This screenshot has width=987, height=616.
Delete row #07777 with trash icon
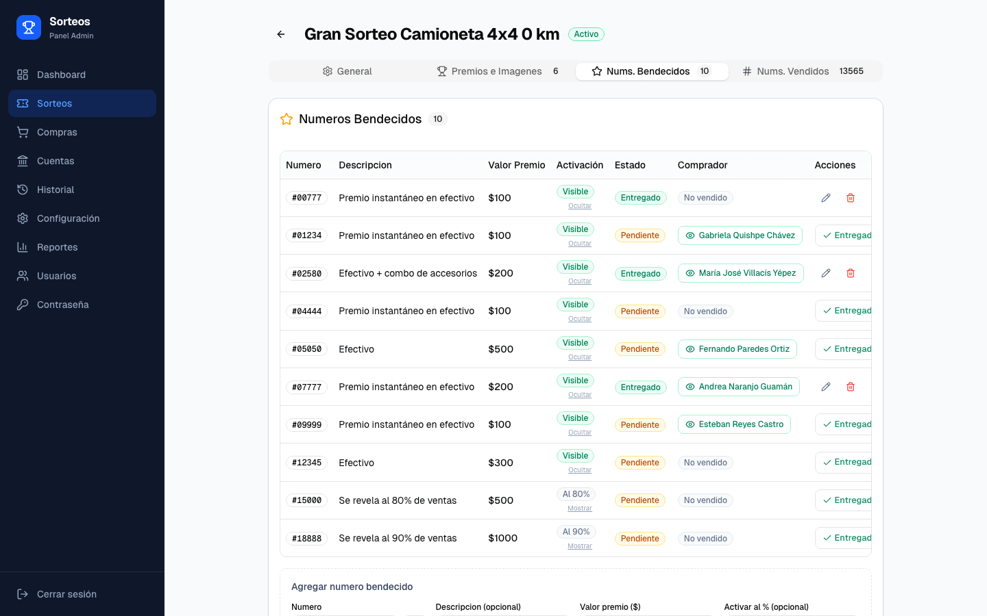pyautogui.click(x=851, y=387)
